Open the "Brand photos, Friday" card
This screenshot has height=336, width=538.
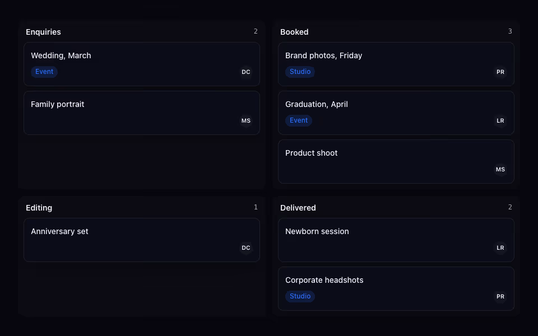[396, 64]
